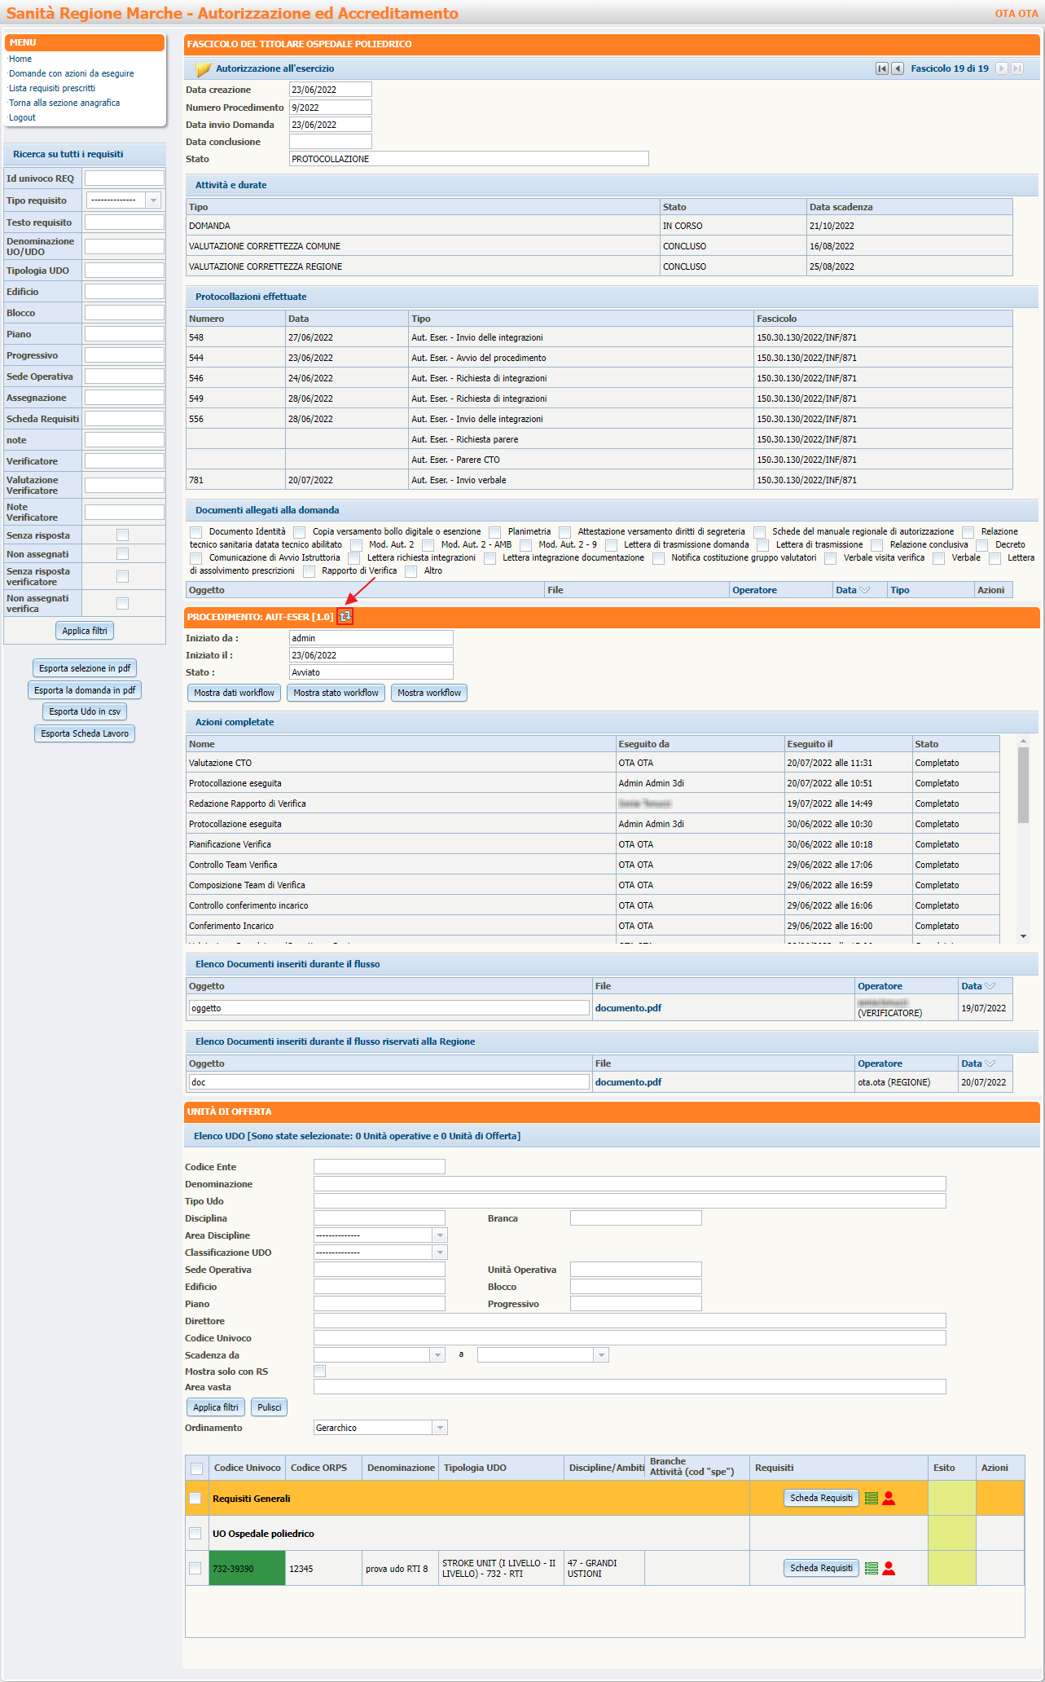The width and height of the screenshot is (1045, 1682).
Task: Click Logout in the menu
Action: click(x=22, y=117)
